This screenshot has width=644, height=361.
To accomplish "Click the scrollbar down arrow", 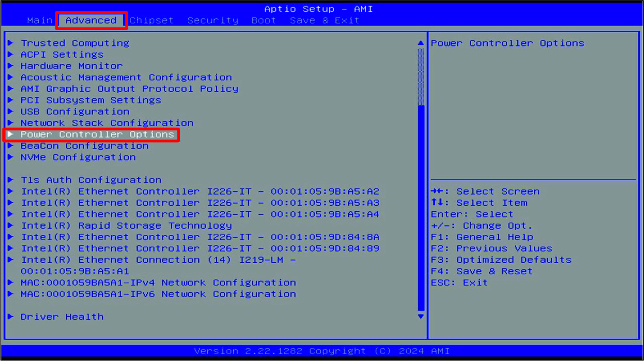I will [x=421, y=317].
